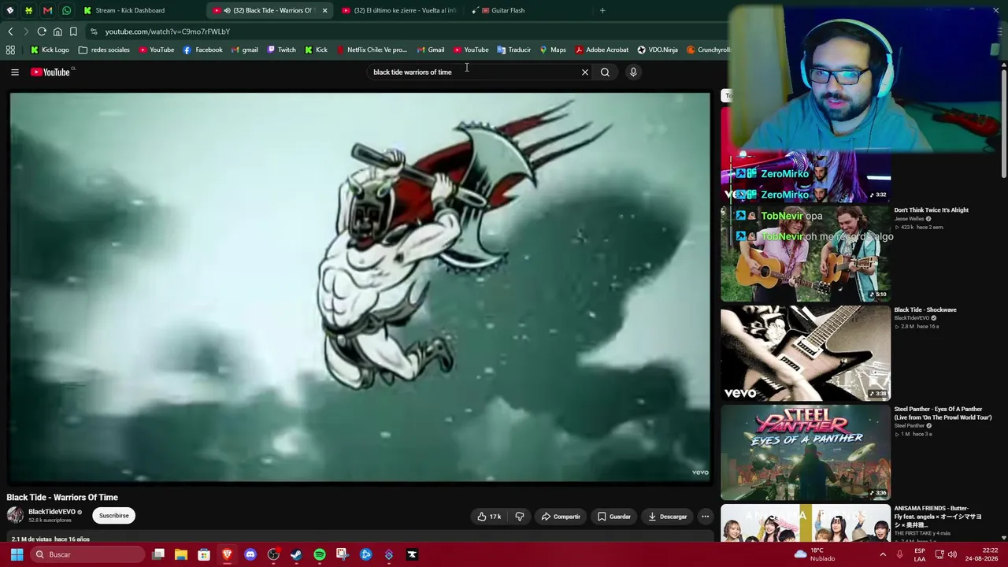This screenshot has width=1008, height=567.
Task: Start voice search with the microphone icon
Action: (x=633, y=72)
